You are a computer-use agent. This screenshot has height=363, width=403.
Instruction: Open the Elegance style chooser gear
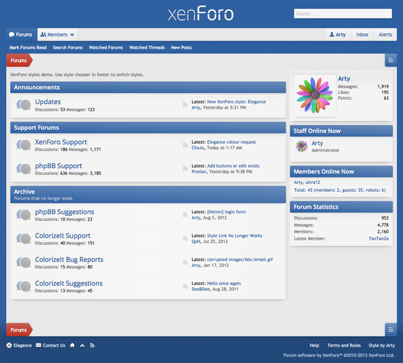(x=19, y=346)
